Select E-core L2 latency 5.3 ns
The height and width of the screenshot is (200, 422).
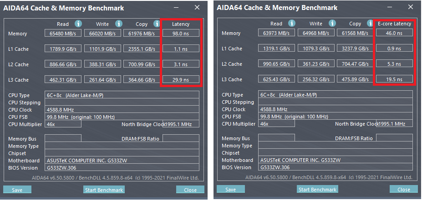[394, 63]
